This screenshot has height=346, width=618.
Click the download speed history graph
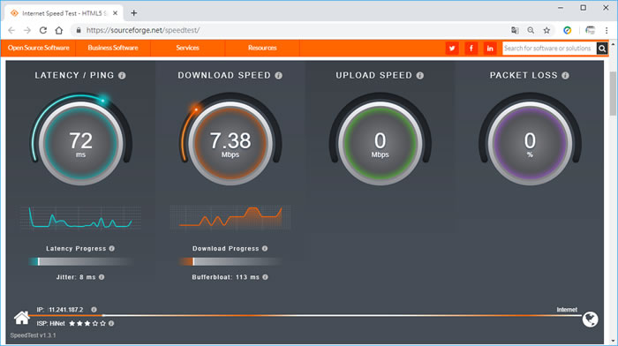click(x=230, y=217)
